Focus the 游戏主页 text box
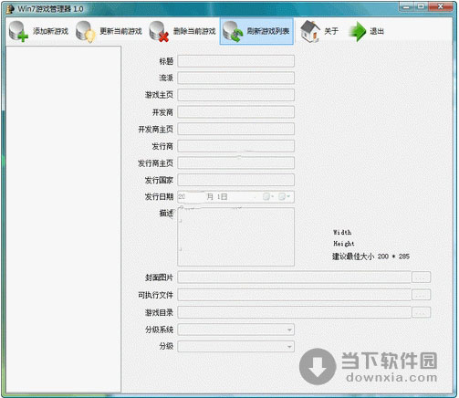Screen dimensions: 459x398 (x=235, y=95)
